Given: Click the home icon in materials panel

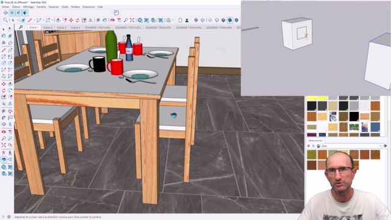Looking at the screenshot, I should 318,146.
